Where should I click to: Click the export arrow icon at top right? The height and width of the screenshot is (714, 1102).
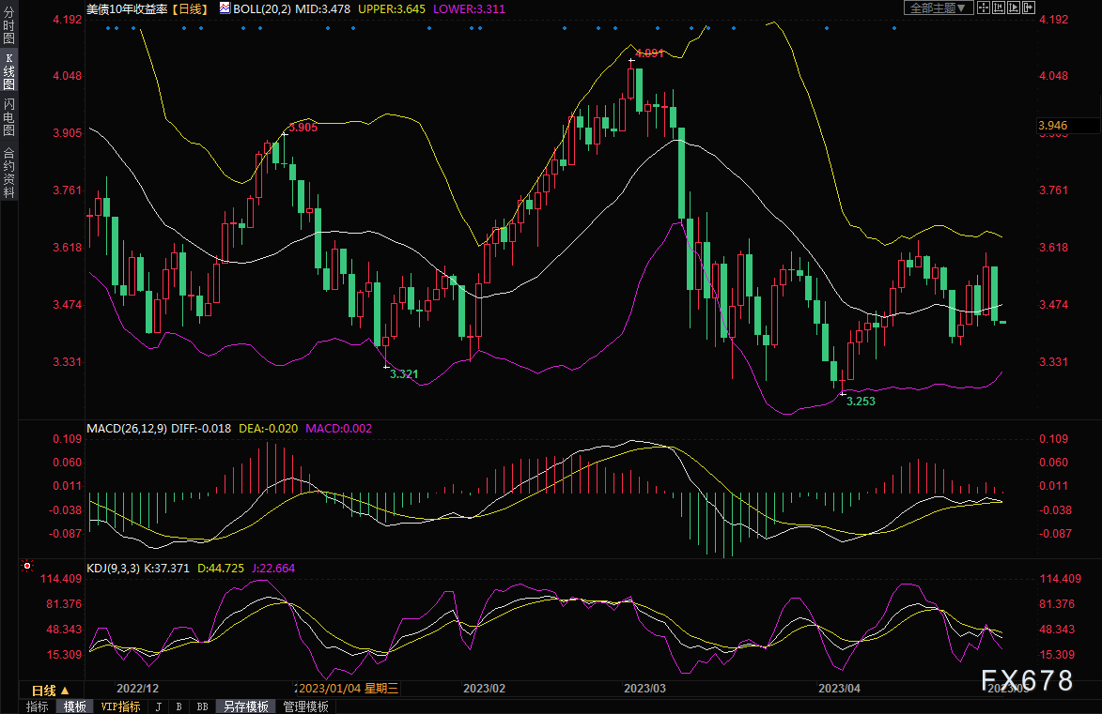[1029, 8]
